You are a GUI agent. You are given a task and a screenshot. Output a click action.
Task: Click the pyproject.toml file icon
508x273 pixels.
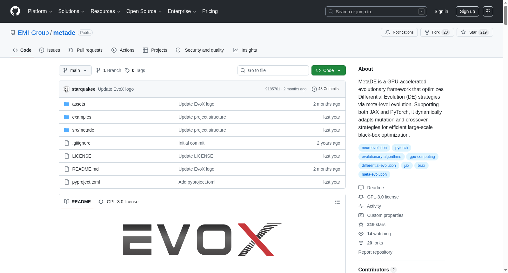coord(67,182)
